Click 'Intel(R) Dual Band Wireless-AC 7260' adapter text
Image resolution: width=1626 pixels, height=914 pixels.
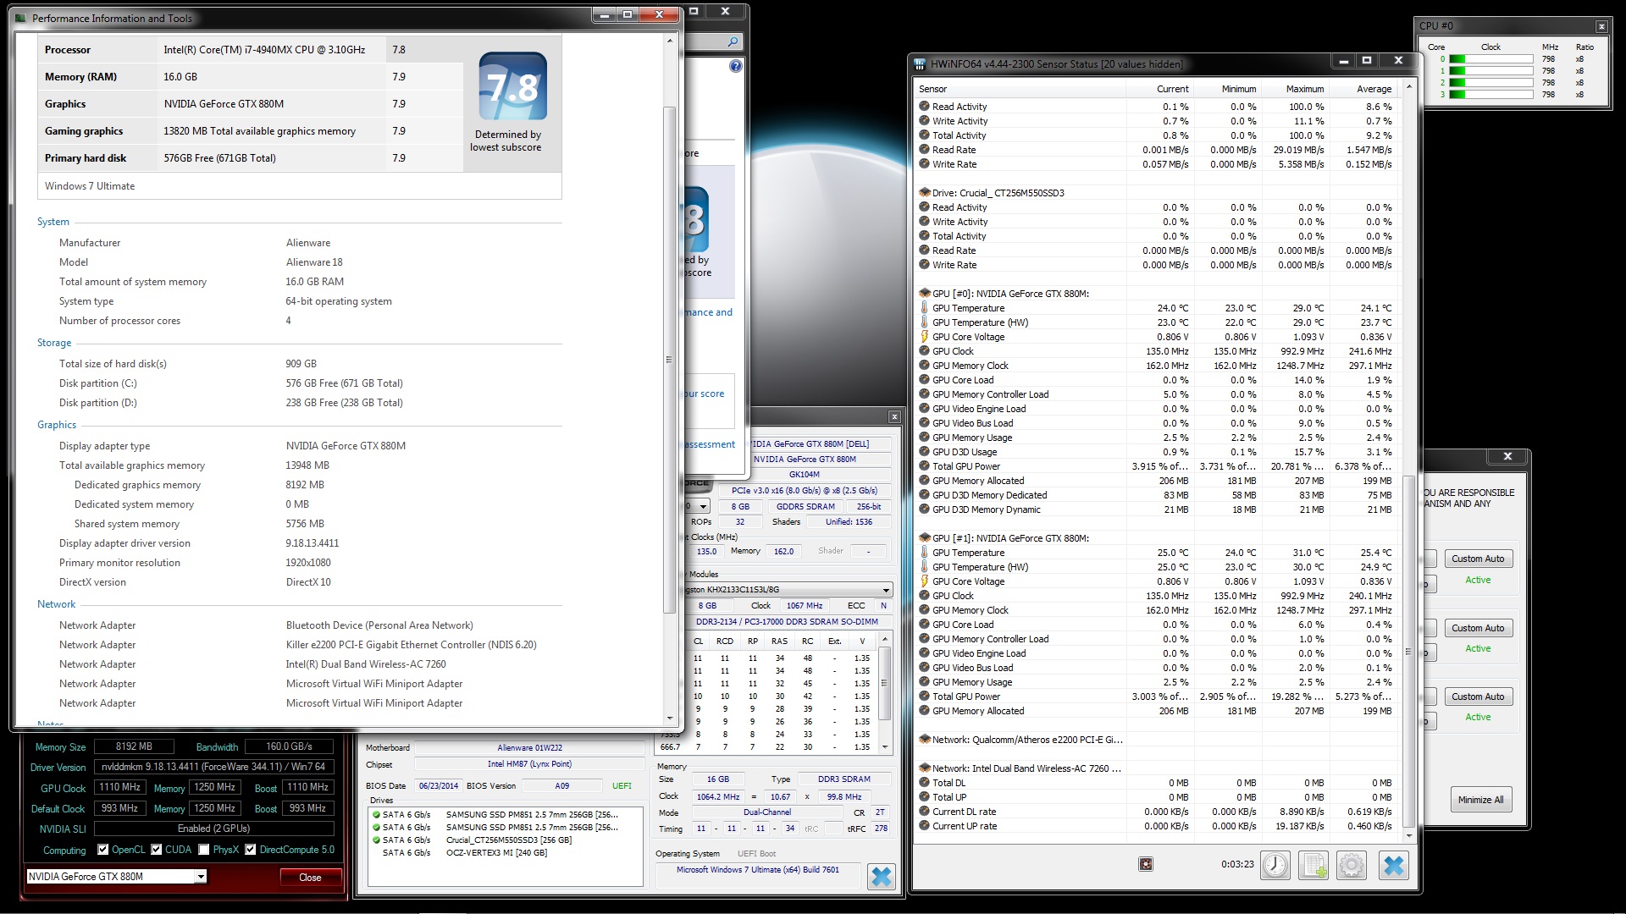[x=366, y=664]
